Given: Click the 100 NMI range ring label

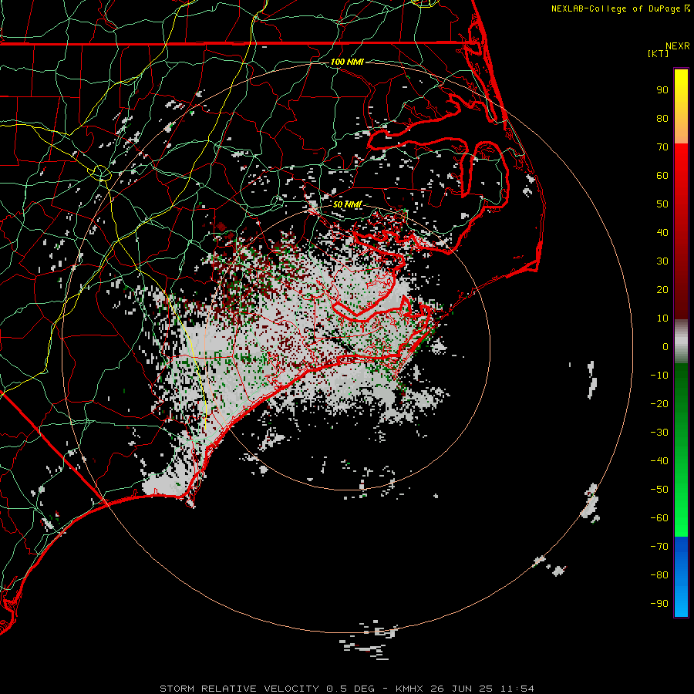Looking at the screenshot, I should click(347, 62).
